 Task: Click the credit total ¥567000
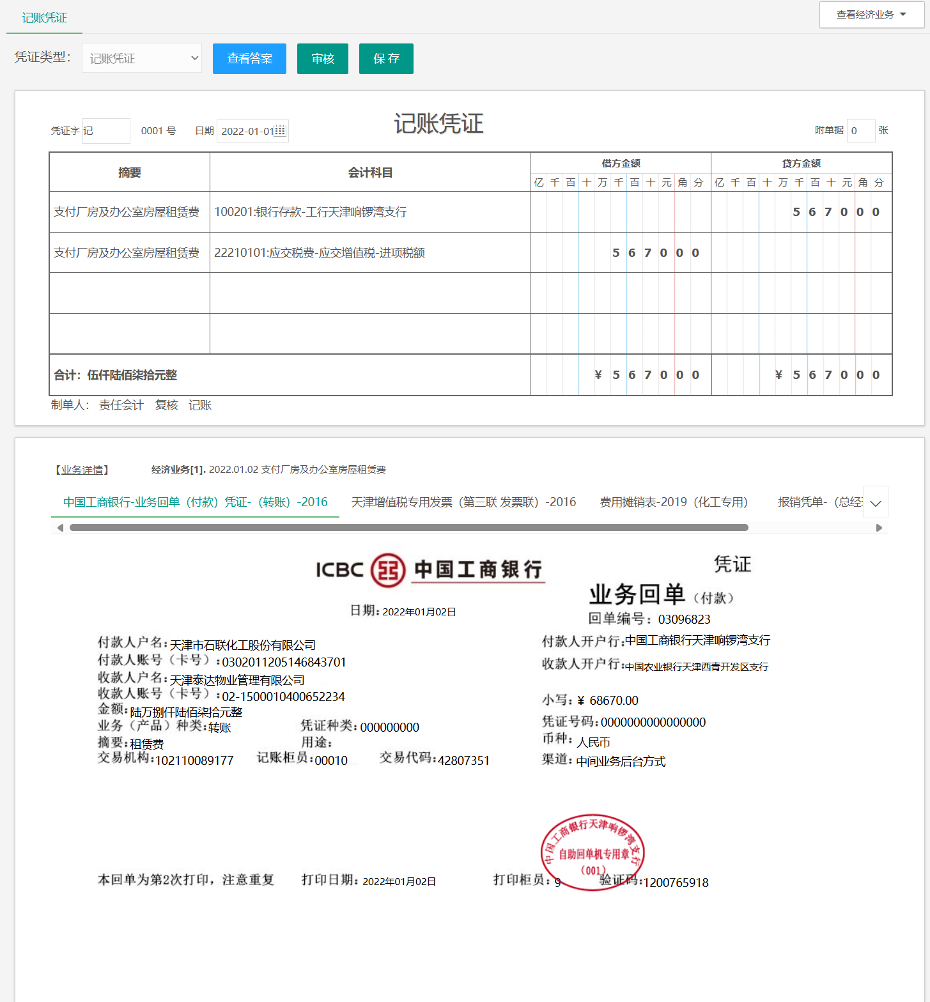(802, 375)
